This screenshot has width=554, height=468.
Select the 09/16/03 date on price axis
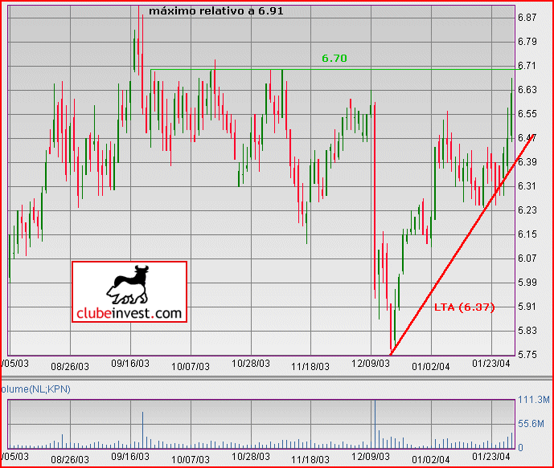click(x=130, y=364)
